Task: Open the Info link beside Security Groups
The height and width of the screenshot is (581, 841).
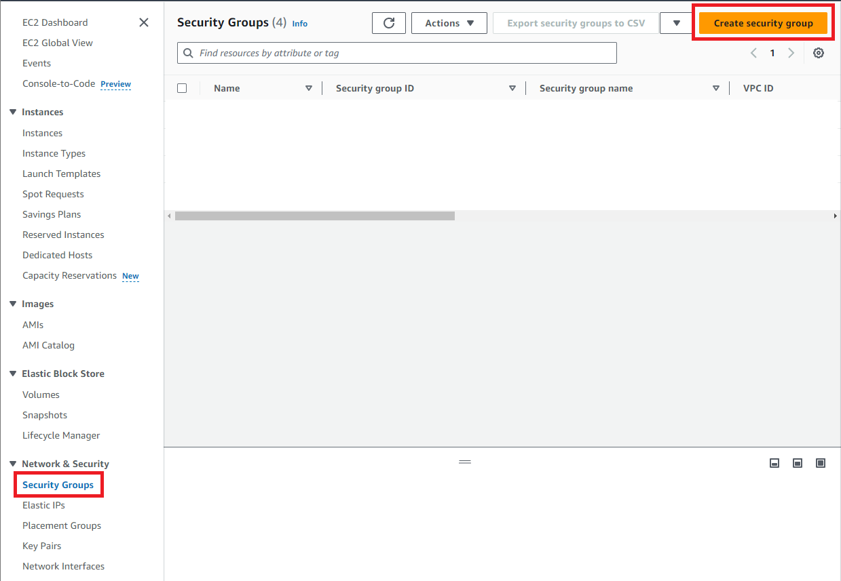Action: point(299,24)
